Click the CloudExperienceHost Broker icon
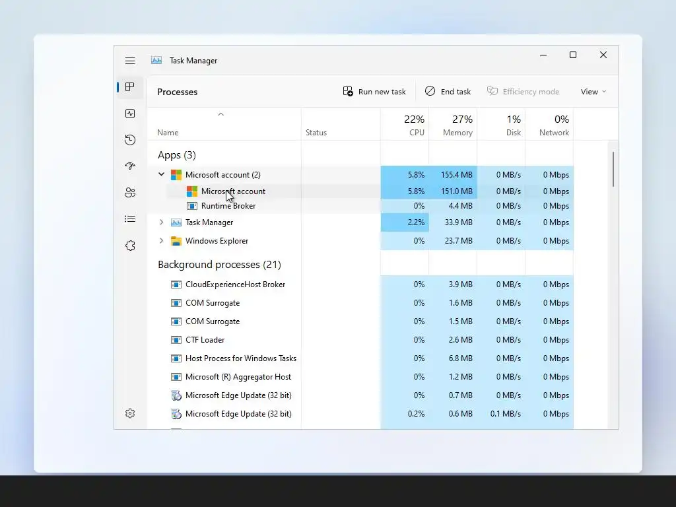 [176, 285]
